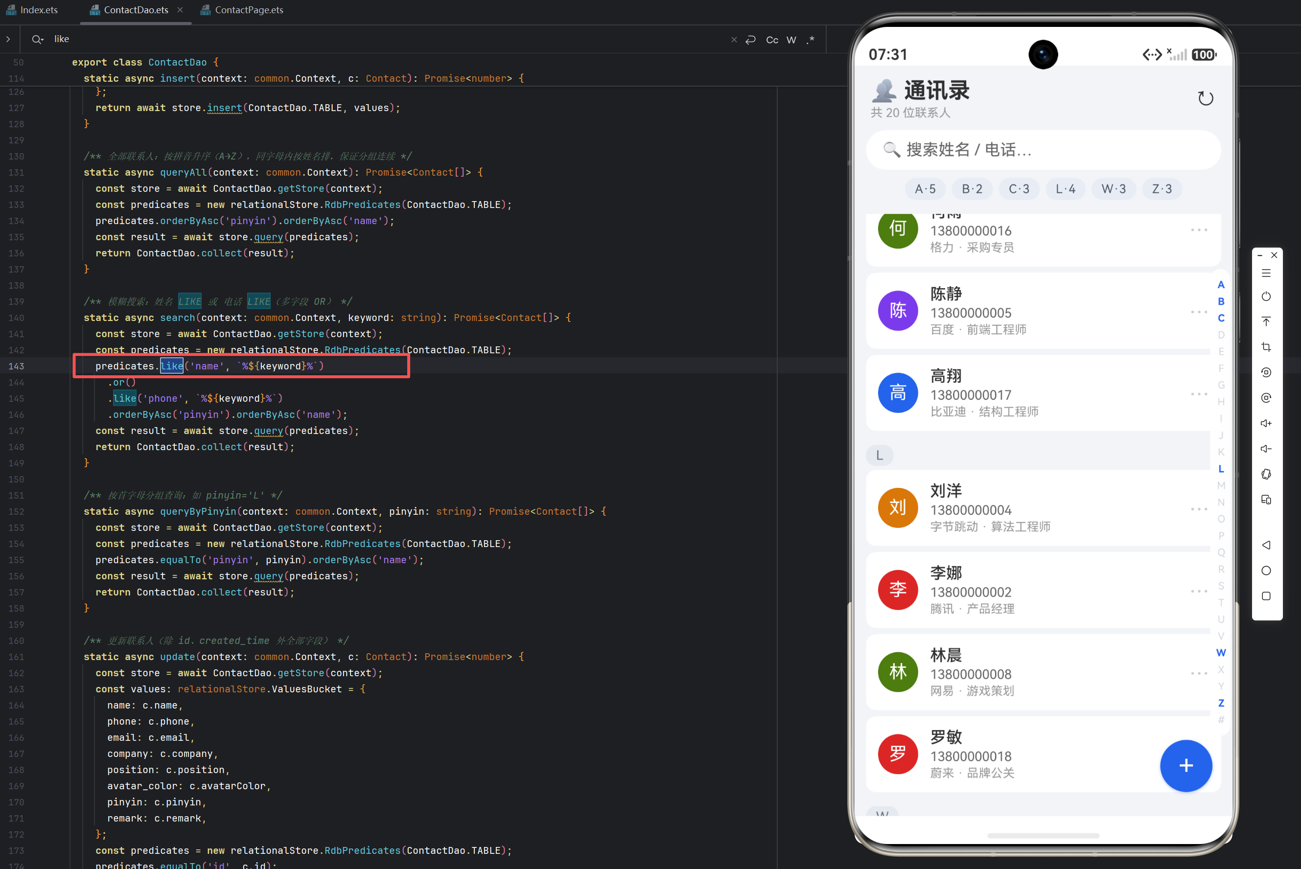This screenshot has height=869, width=1301.
Task: Take a screenshot with the crop icon
Action: (1266, 347)
